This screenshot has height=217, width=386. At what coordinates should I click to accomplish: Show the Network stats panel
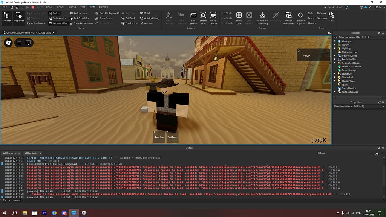[322, 13]
